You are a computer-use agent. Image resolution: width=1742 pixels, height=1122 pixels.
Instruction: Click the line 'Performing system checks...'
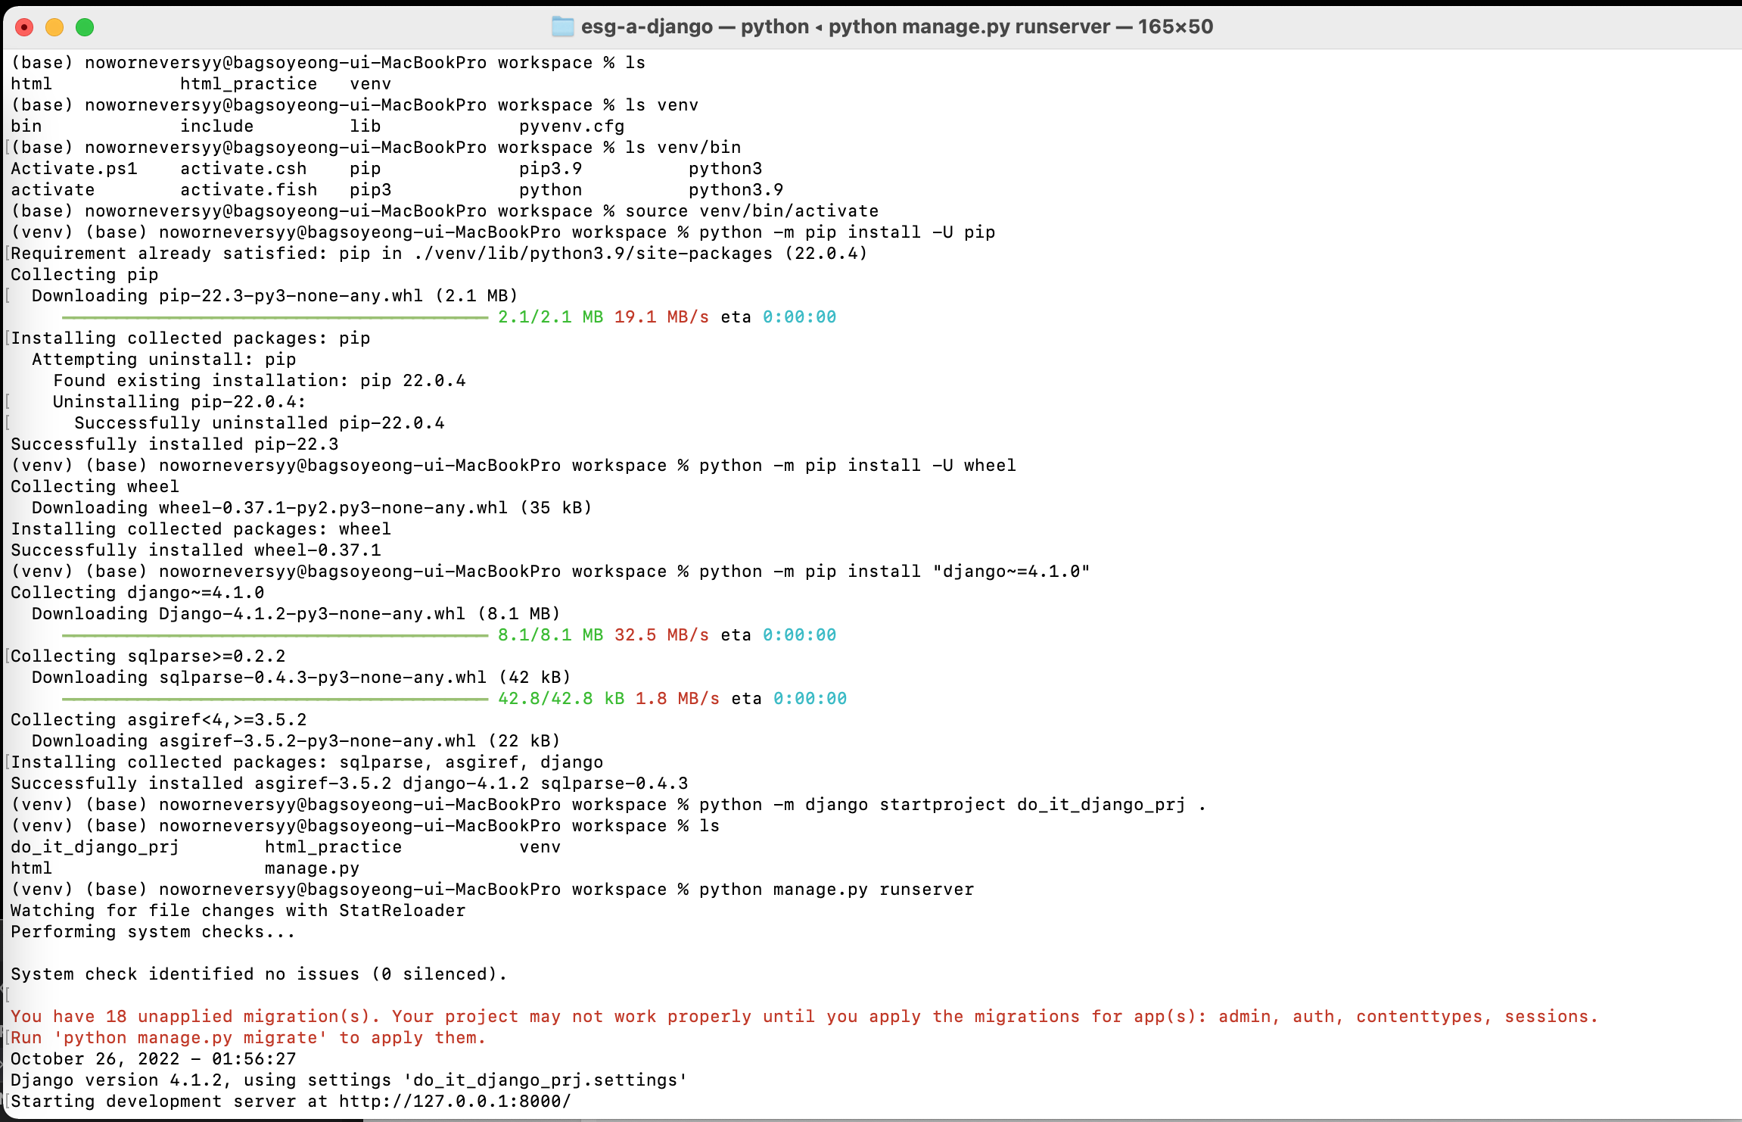pyautogui.click(x=153, y=932)
